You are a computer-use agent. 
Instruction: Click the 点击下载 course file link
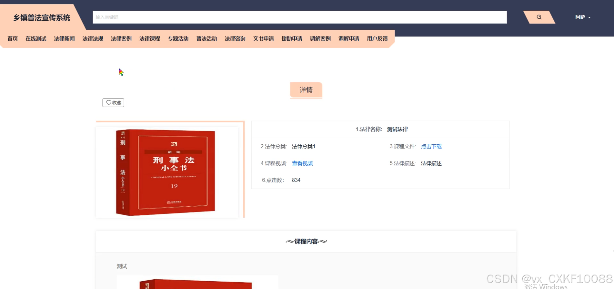(x=431, y=147)
